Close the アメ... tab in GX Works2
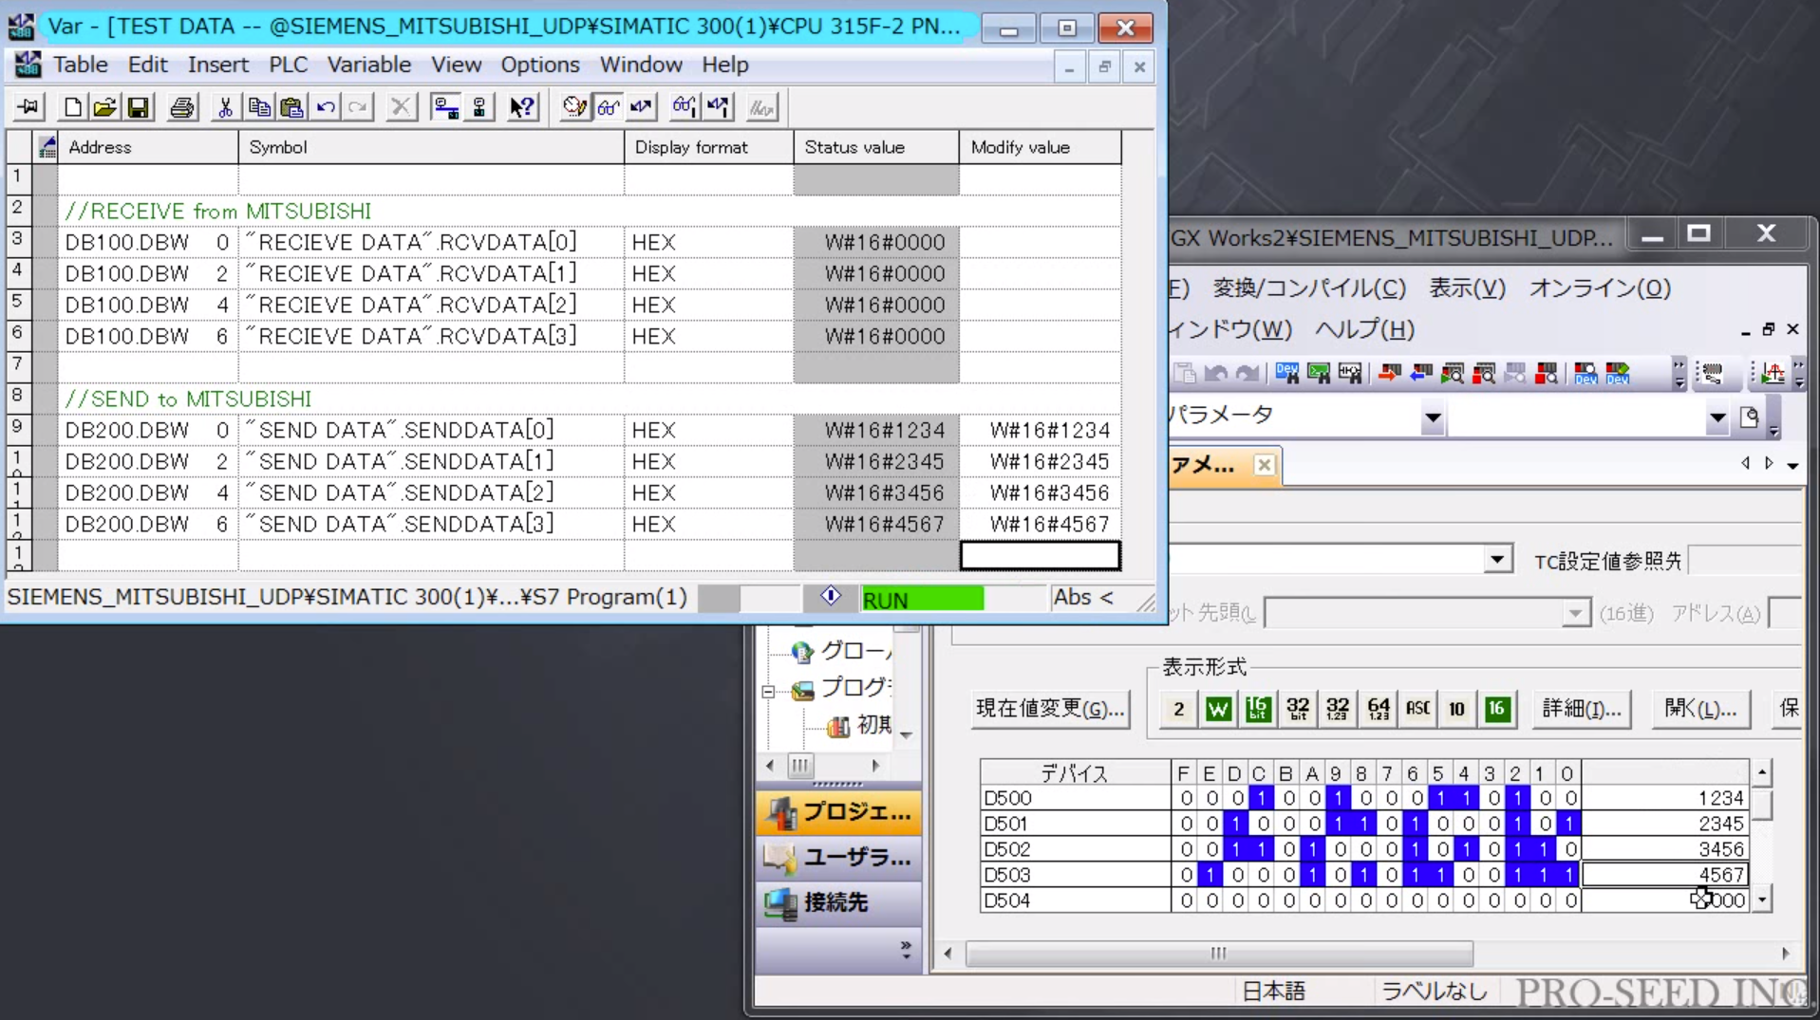1820x1020 pixels. pyautogui.click(x=1264, y=465)
